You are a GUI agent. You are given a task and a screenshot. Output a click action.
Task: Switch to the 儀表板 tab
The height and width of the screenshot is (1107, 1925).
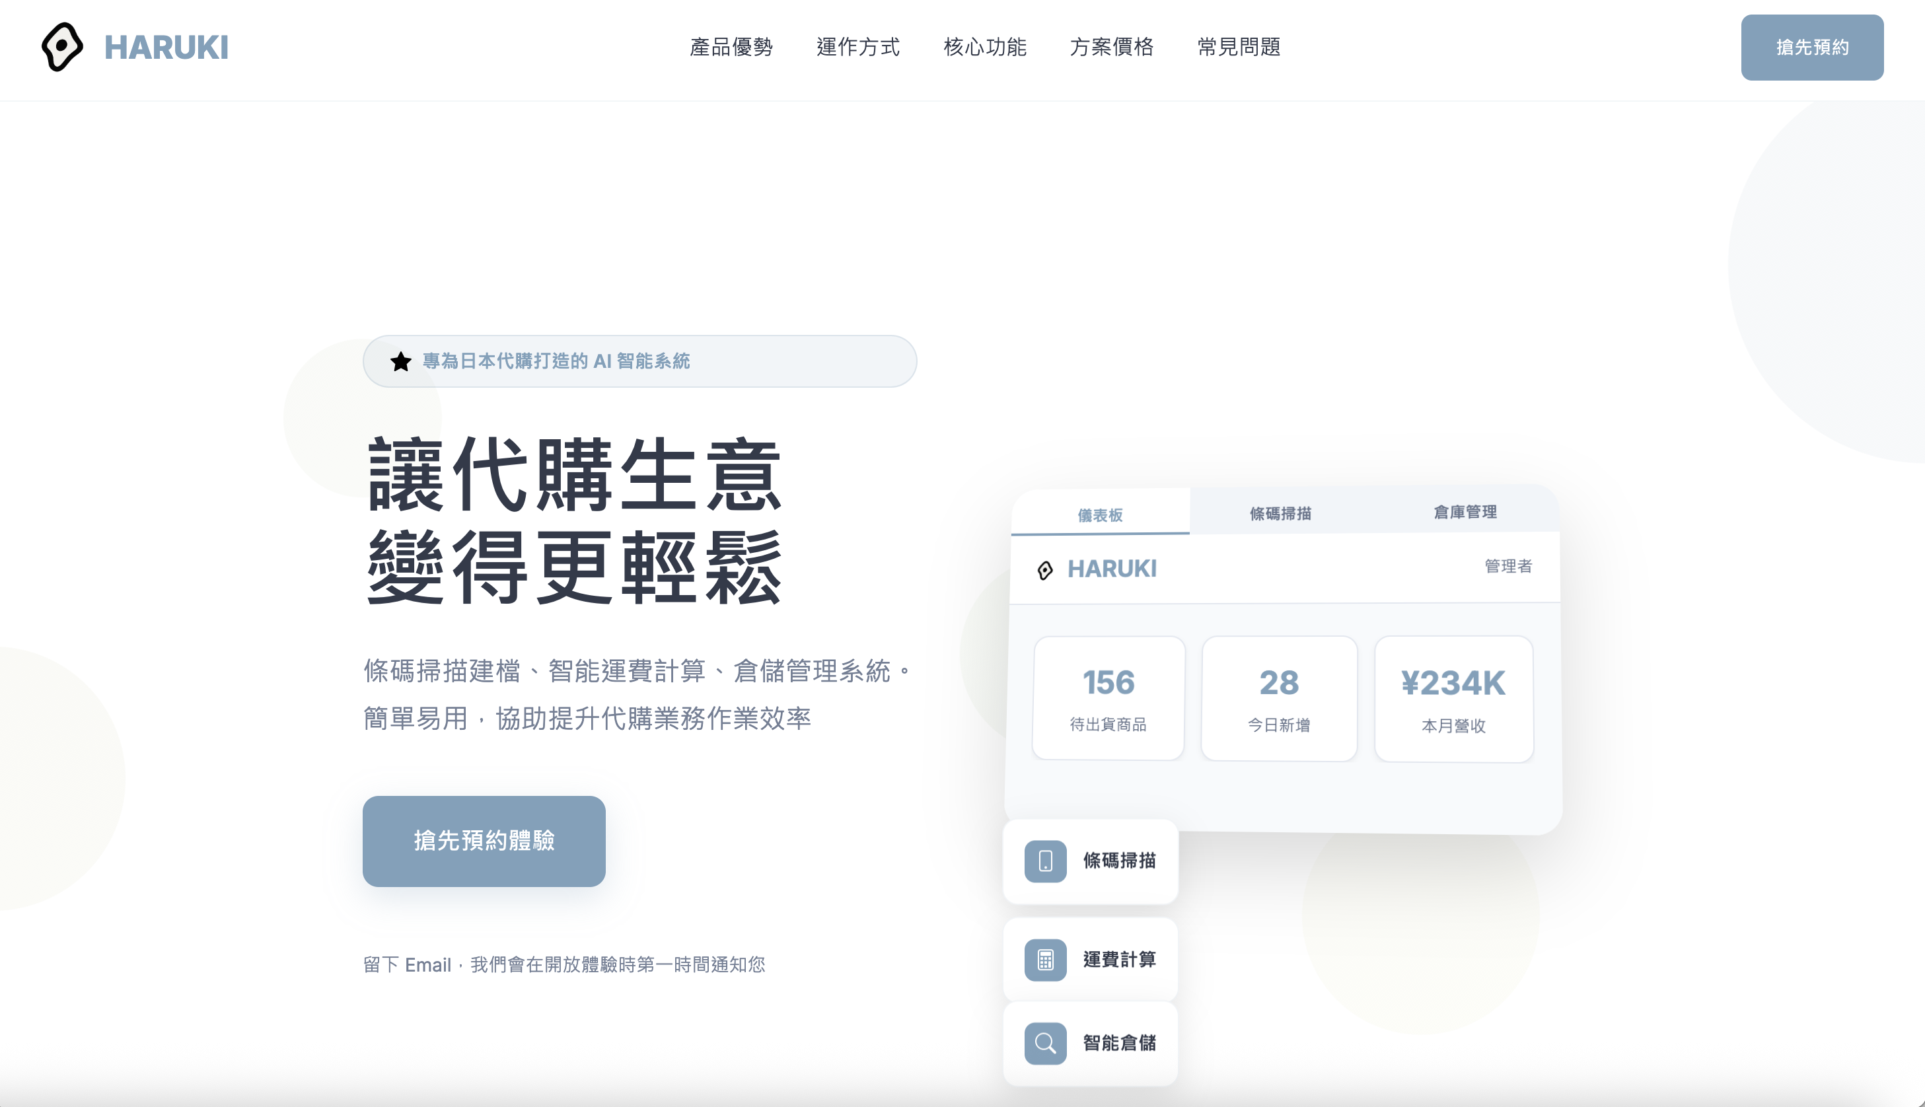pyautogui.click(x=1100, y=515)
